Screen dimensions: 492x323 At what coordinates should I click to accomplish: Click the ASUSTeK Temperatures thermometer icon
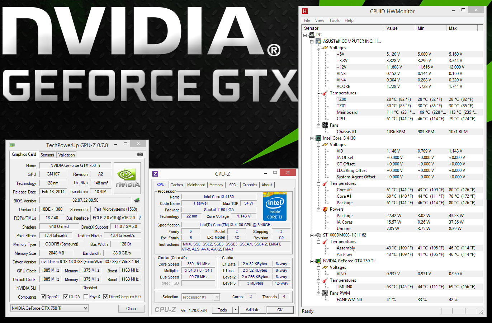pos(325,93)
